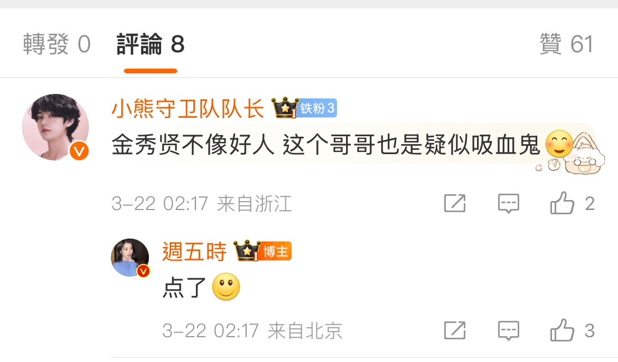The width and height of the screenshot is (618, 362).
Task: Open 小熊守卫队队长's profile avatar
Action: click(x=55, y=127)
